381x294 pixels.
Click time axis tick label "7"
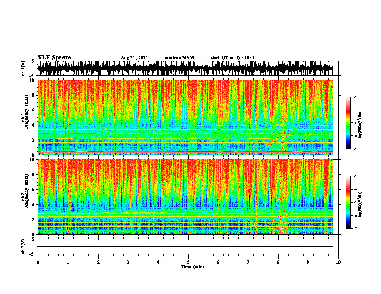coord(248,262)
